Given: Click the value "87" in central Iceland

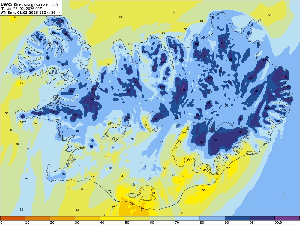Looking at the screenshot, I should [x=161, y=142].
